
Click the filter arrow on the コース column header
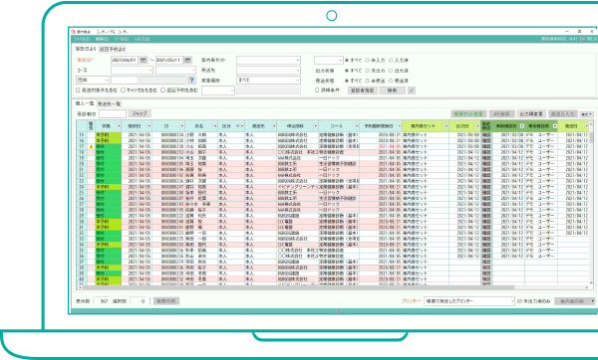click(x=357, y=126)
